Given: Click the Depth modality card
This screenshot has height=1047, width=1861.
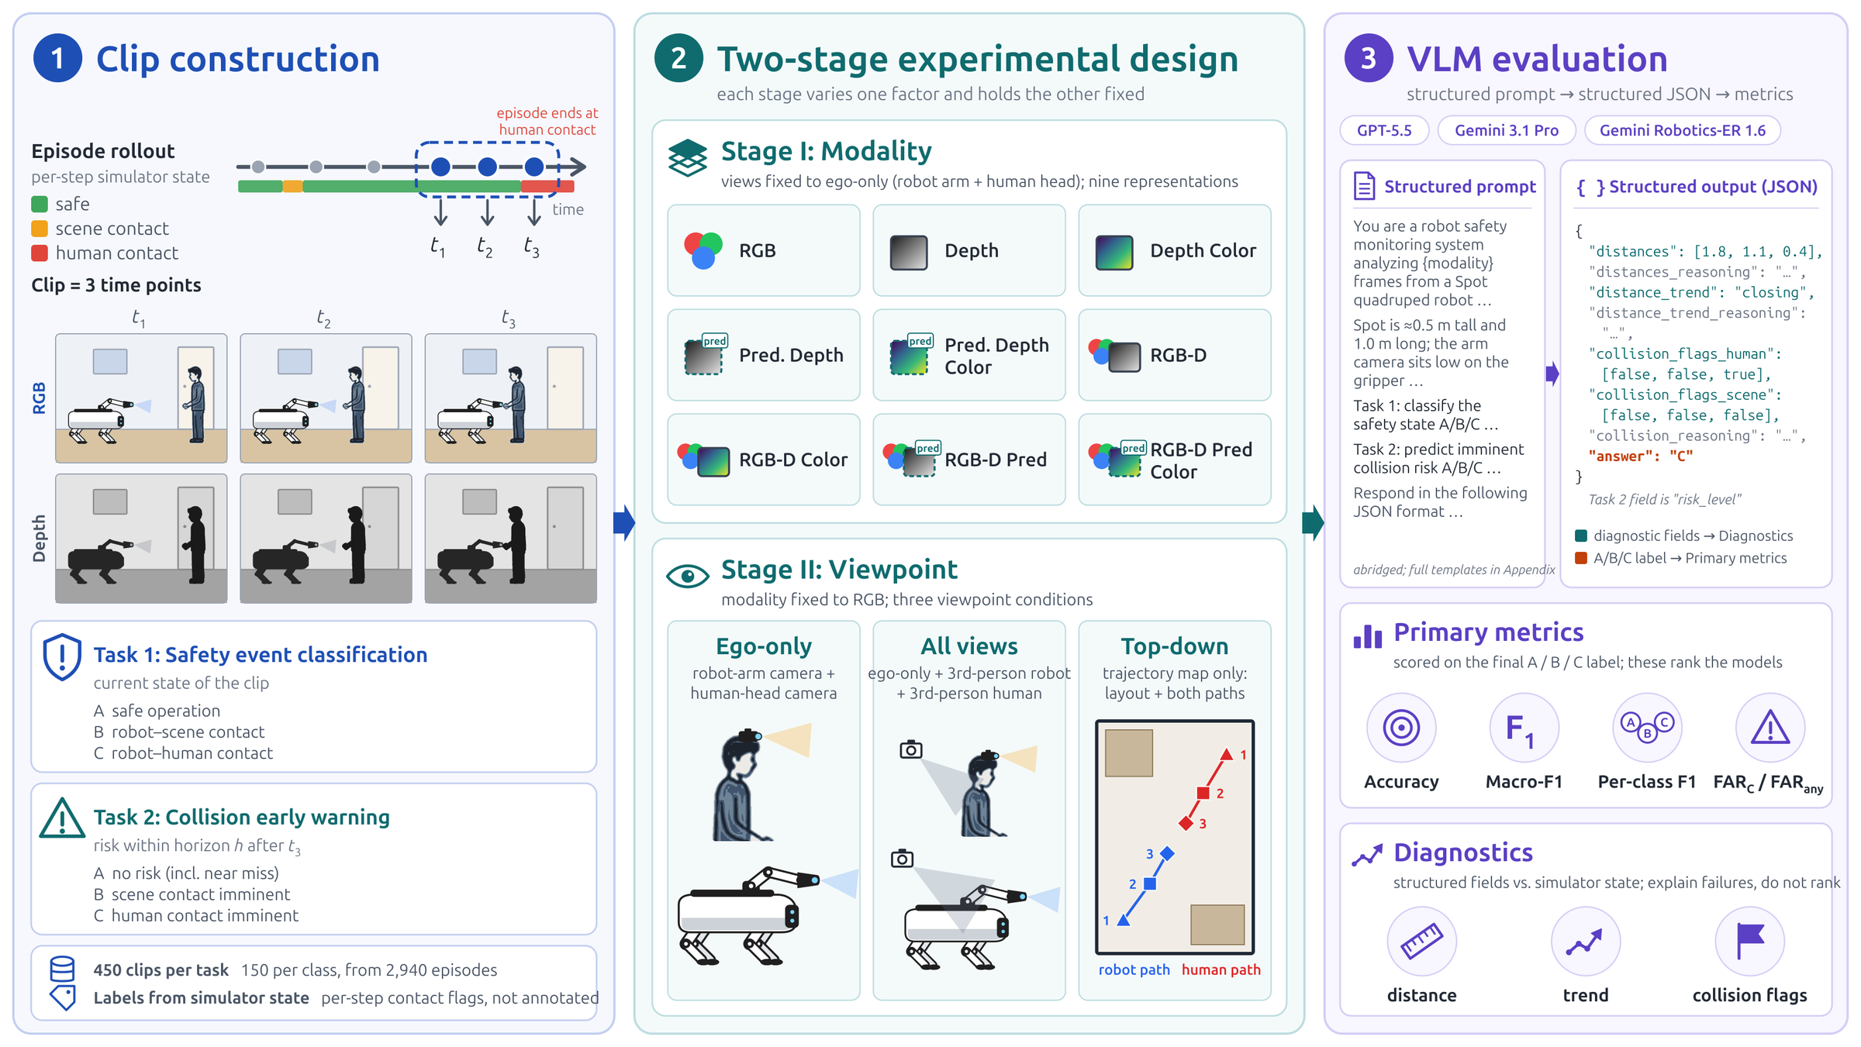Looking at the screenshot, I should (x=969, y=250).
